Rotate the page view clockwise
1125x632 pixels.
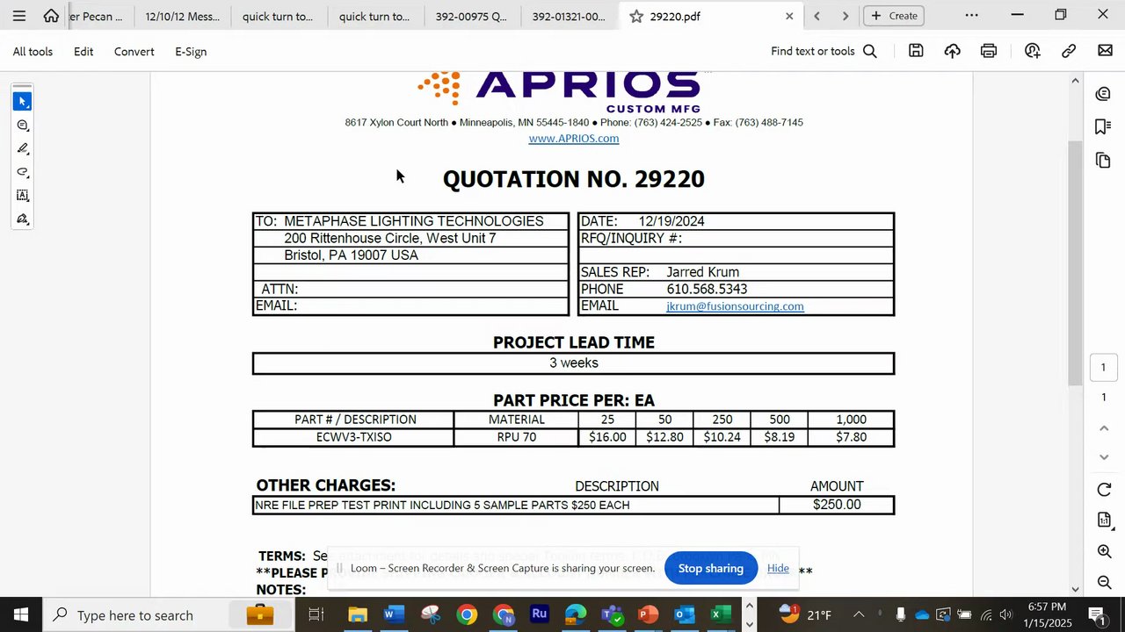[1104, 490]
